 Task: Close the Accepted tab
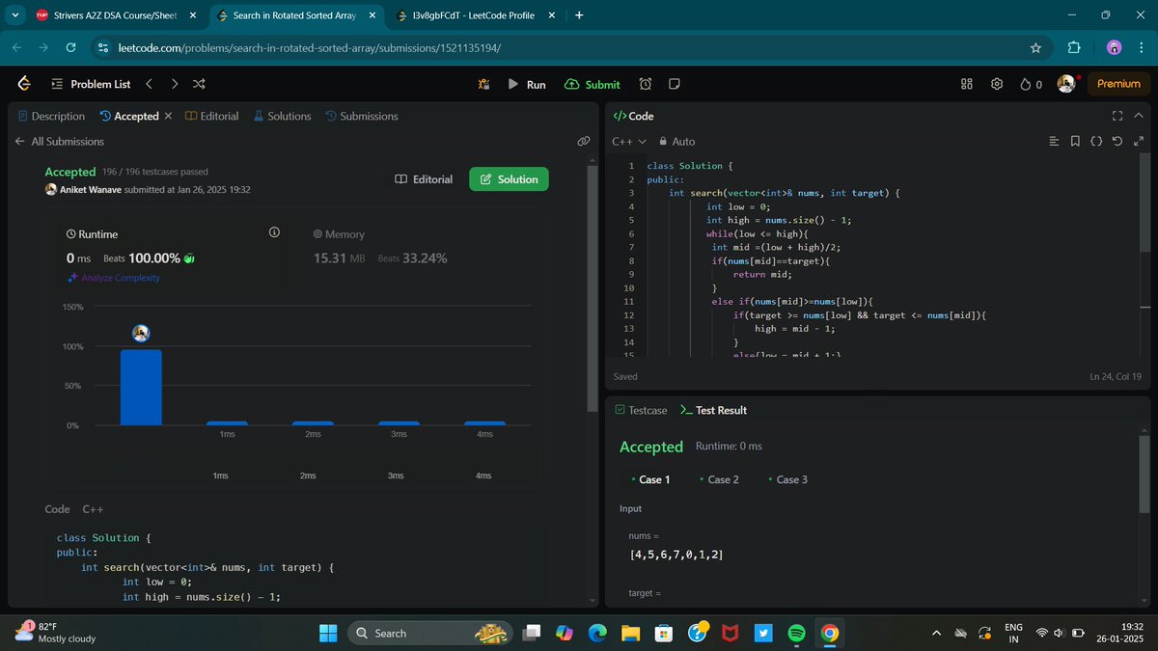pos(168,116)
